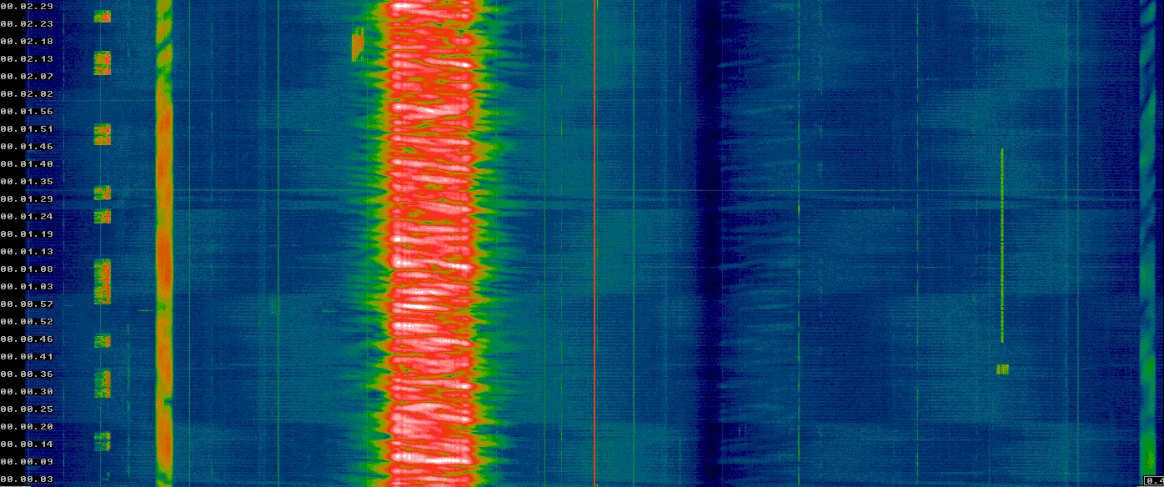Screen dimensions: 1164x487
Task: Click the value readout box at bottom right
Action: [1153, 480]
